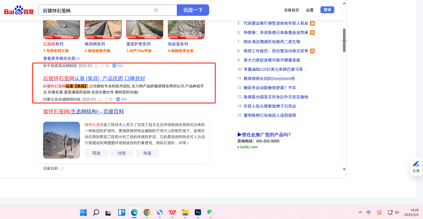423x219 pixels.
Task: Click the search input field containing 后镀锌石笼网
Action: (x=97, y=10)
